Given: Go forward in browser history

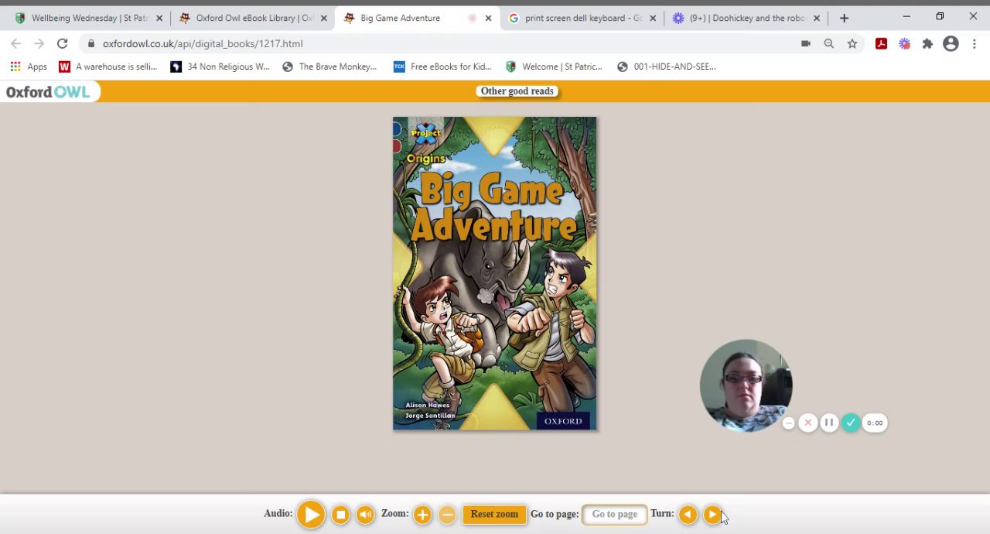Looking at the screenshot, I should tap(39, 44).
